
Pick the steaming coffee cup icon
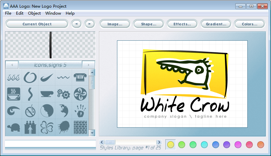(x=14, y=94)
